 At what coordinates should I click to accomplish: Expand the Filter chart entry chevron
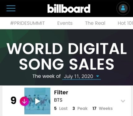point(123,101)
